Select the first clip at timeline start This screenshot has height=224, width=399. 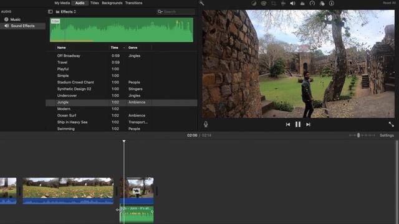8,191
